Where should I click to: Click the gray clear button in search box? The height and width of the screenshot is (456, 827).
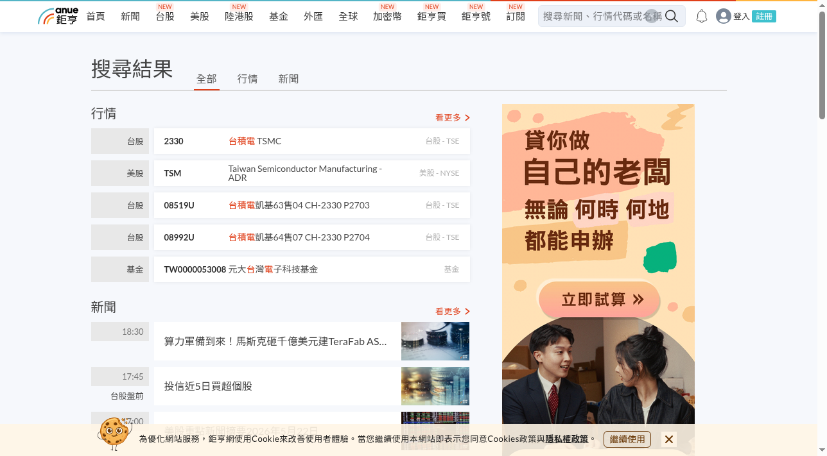pos(652,16)
